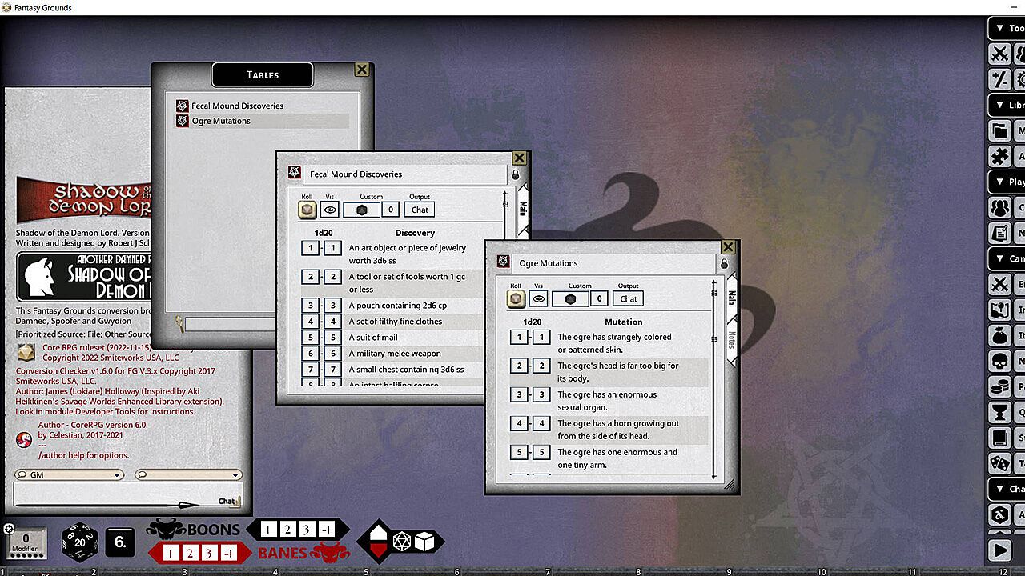Click the pentagram icon in Ogre Mutations header
This screenshot has height=576, width=1025.
[x=504, y=262]
